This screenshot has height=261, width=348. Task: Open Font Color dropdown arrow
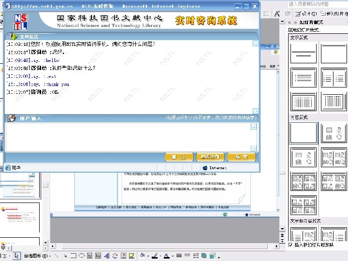(173, 256)
